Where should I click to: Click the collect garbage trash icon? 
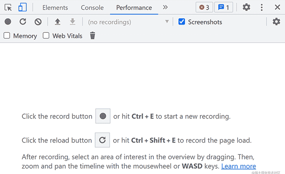point(93,35)
